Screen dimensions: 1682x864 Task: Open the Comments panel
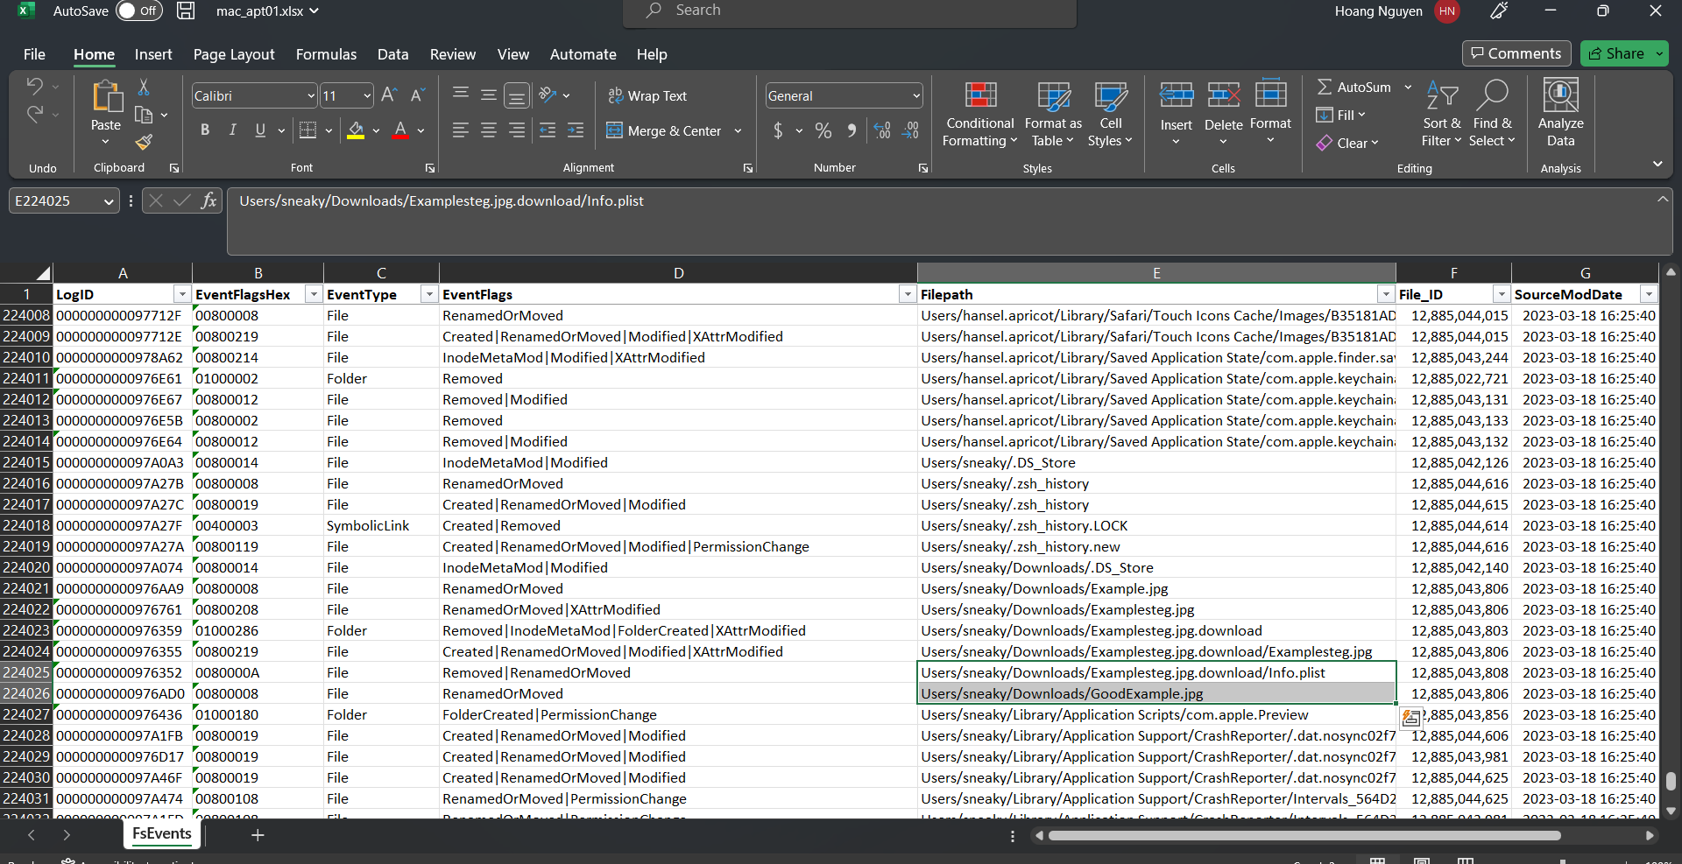coord(1516,53)
